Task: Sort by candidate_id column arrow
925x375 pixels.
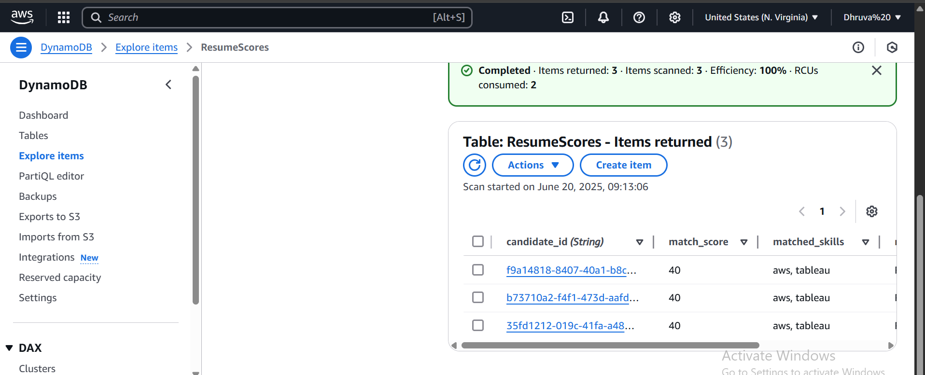Action: pyautogui.click(x=640, y=242)
